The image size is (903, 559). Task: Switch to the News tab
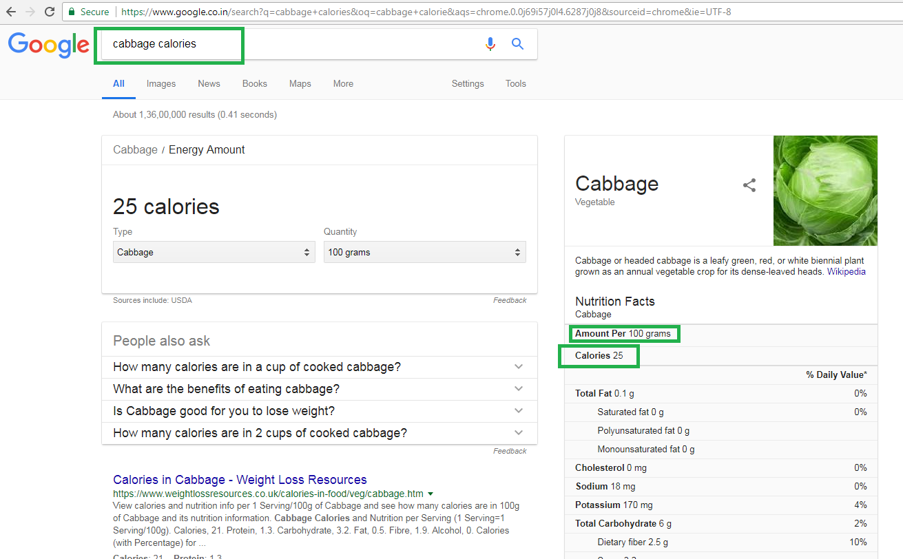pyautogui.click(x=209, y=83)
